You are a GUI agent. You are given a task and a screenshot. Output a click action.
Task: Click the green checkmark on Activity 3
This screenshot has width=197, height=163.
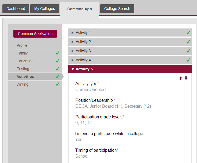(x=188, y=51)
